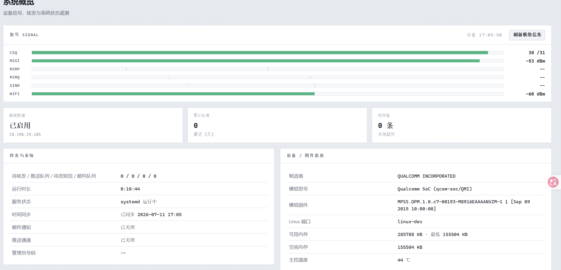Click the 已启用 cellular data status

click(20, 126)
